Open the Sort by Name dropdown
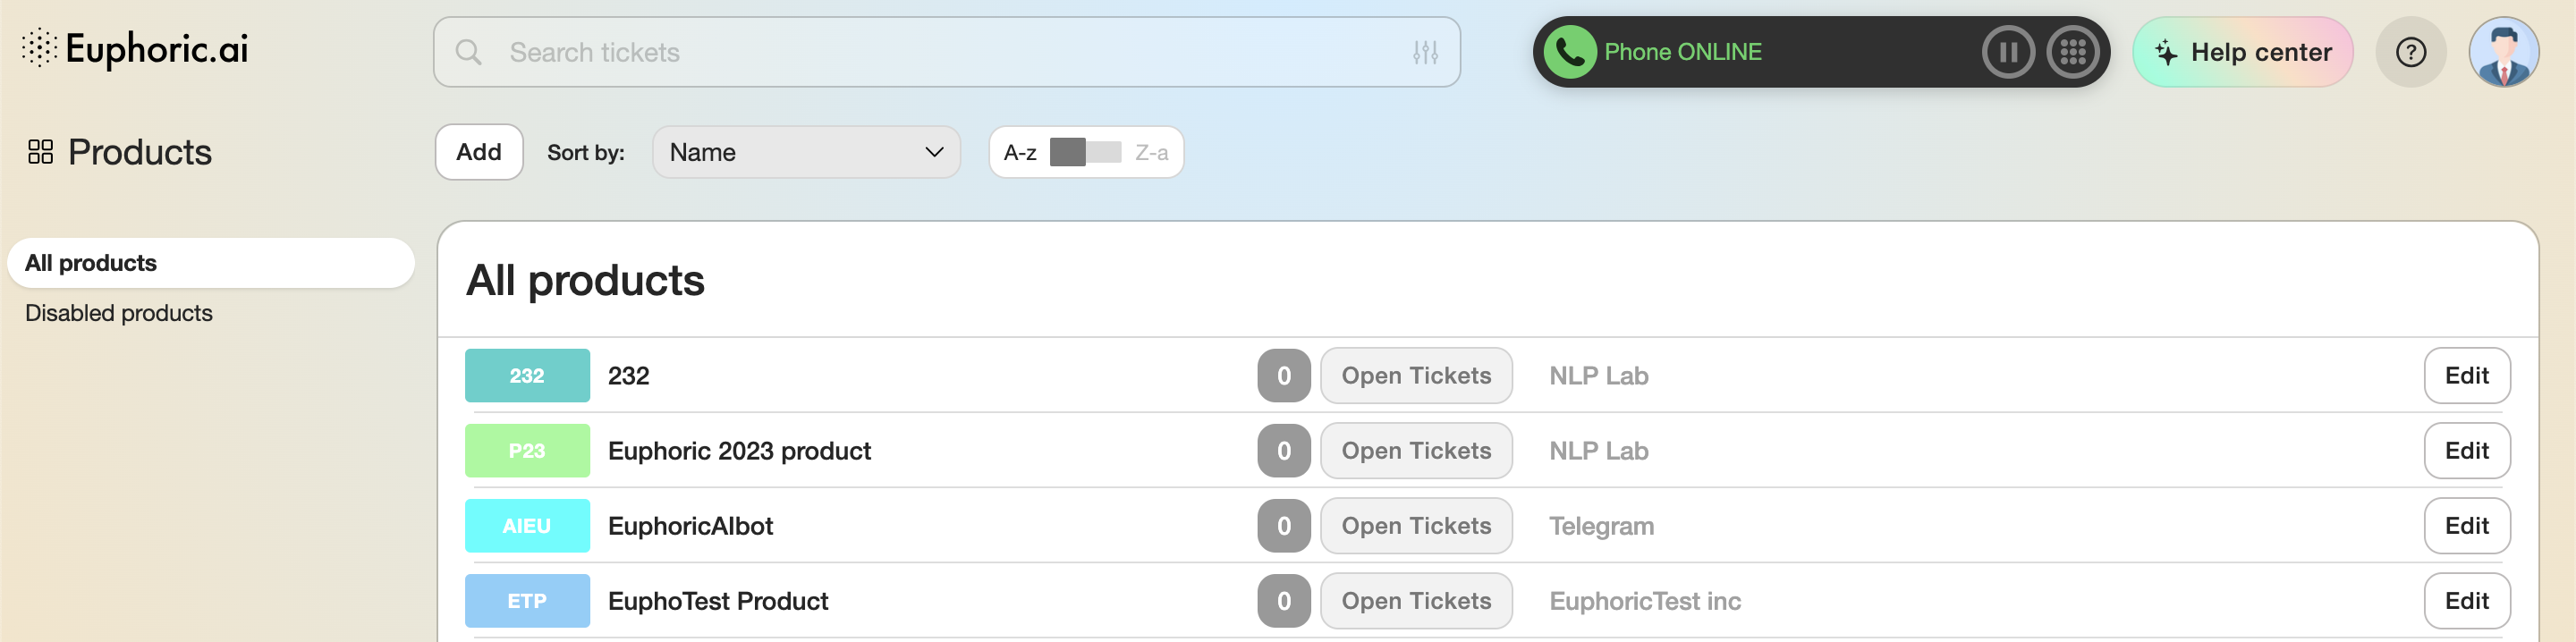 click(806, 152)
